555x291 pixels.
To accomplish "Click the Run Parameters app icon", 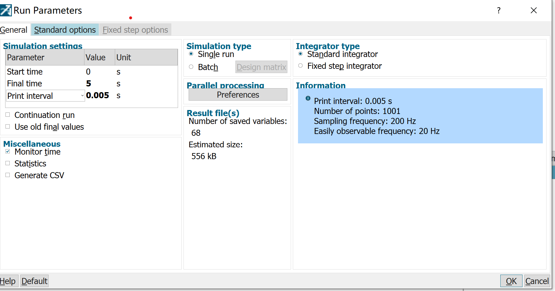I will pyautogui.click(x=6, y=10).
